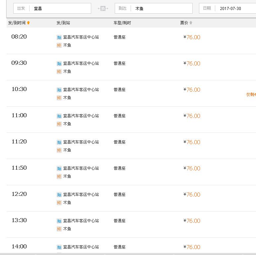Viewport: 256px width, 255px height.
Task: Click 宜昌汽车客运中心站 in the 14:00 row
Action: click(x=81, y=247)
